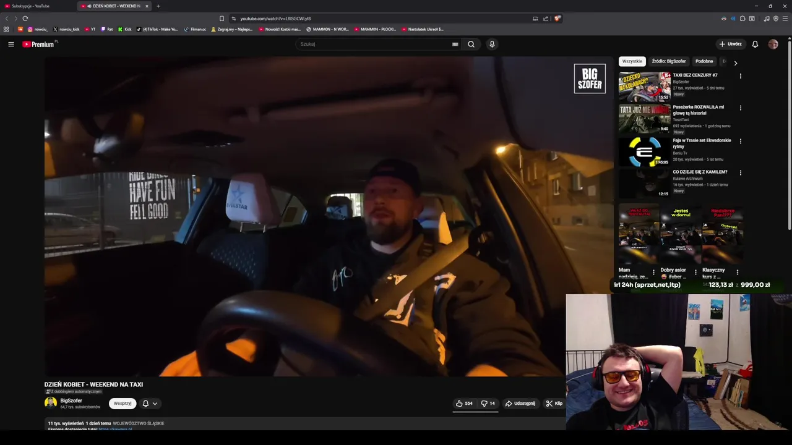Screen dimensions: 792x445
Task: Open options for CO DZIEJE SIĘ Z KAMILEM
Action: [740, 172]
